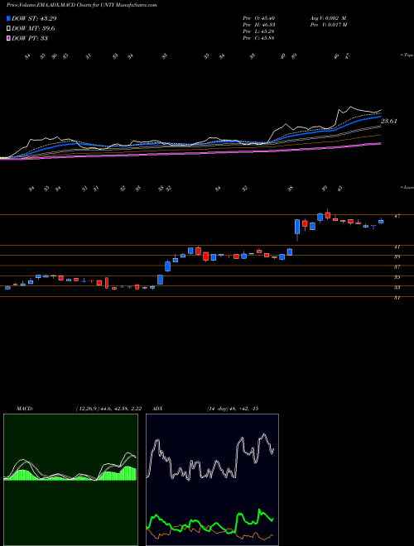Select the 'DOW PT: 33' legend text

30,38
